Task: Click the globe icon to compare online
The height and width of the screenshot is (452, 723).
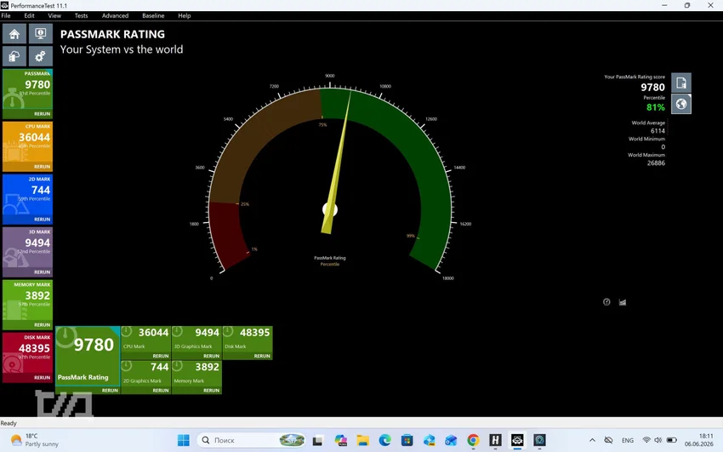Action: coord(681,104)
